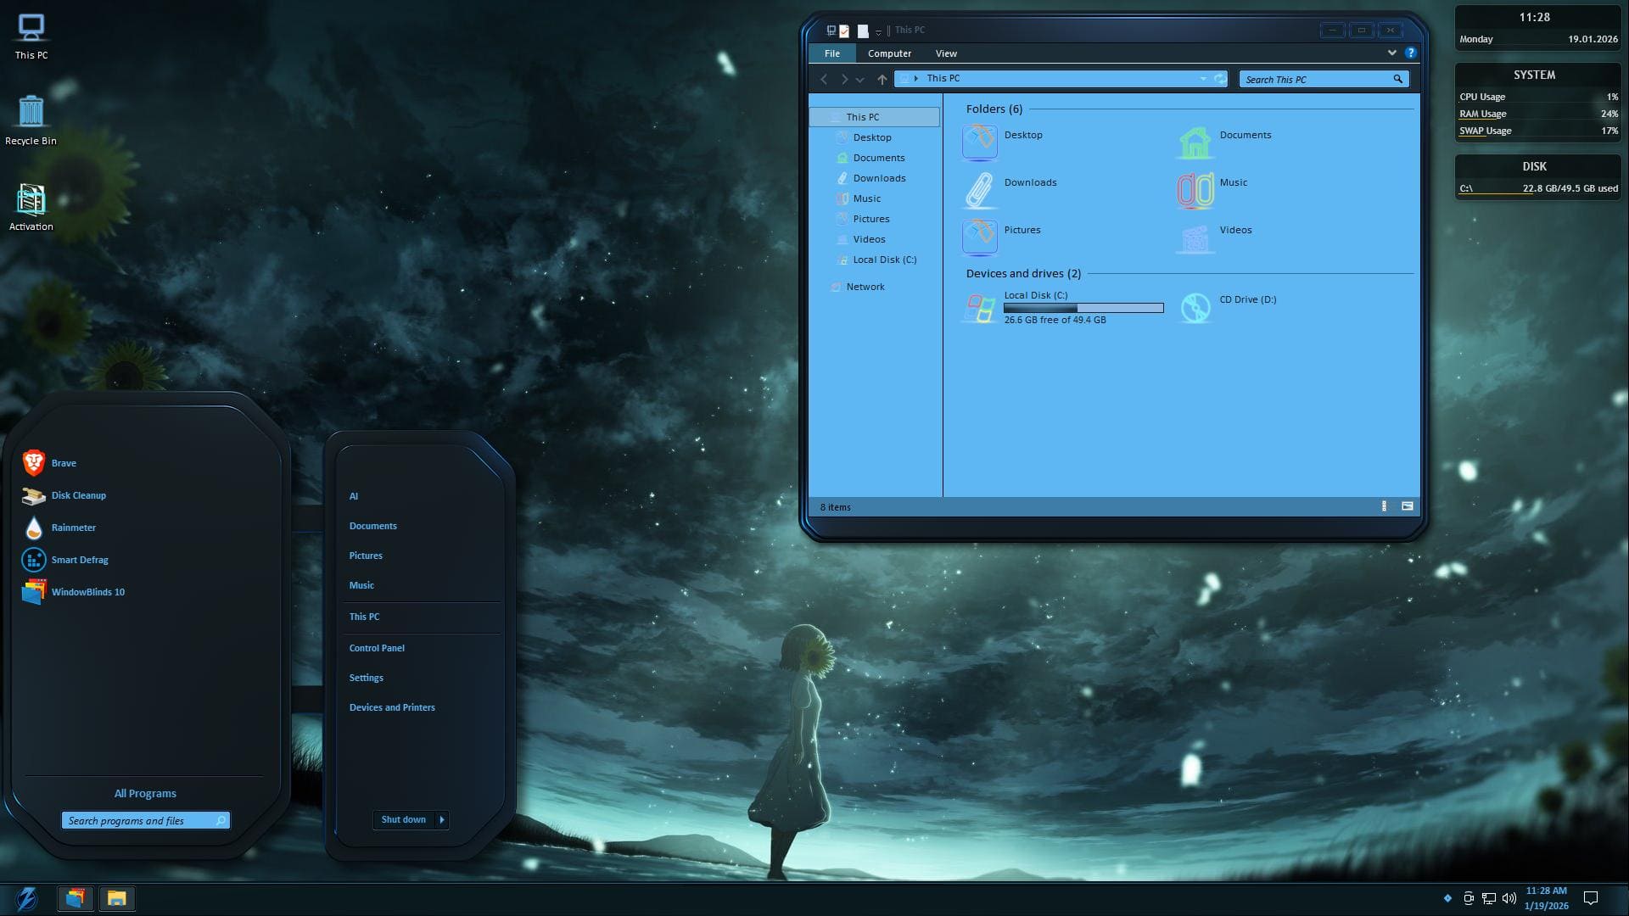
Task: Open the File ribbon tab
Action: (832, 53)
